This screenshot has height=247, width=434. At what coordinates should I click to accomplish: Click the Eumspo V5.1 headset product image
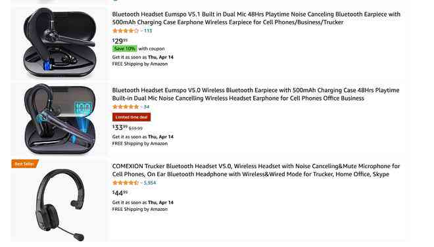60,42
